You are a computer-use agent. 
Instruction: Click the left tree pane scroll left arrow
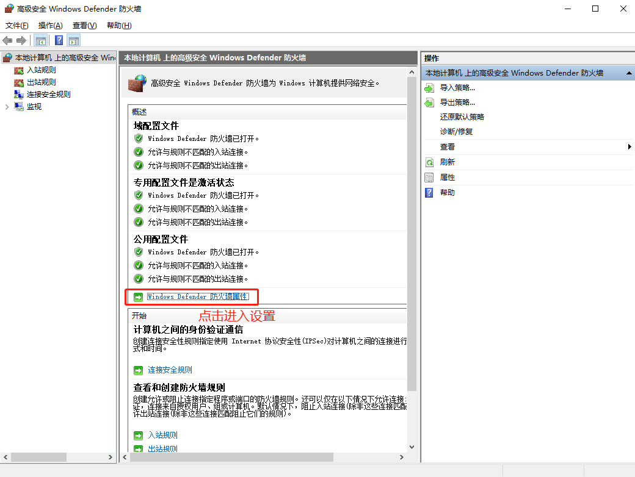coord(5,457)
